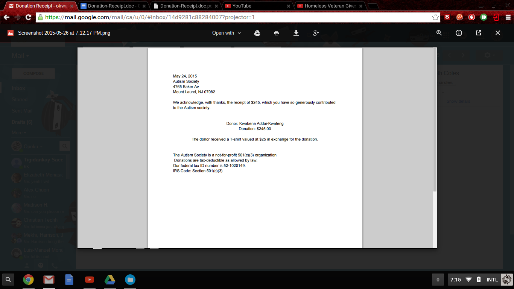Open Google Docs from the shelf
This screenshot has width=514, height=289.
(69, 280)
